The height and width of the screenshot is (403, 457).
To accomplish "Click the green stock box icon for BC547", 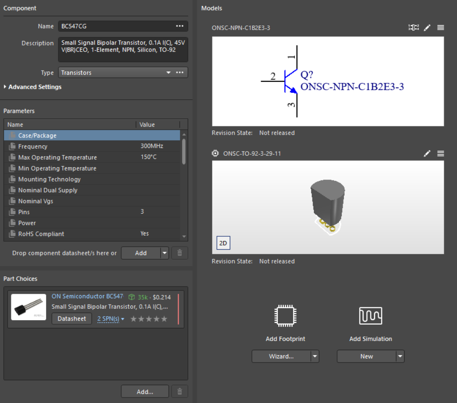I will (x=131, y=297).
